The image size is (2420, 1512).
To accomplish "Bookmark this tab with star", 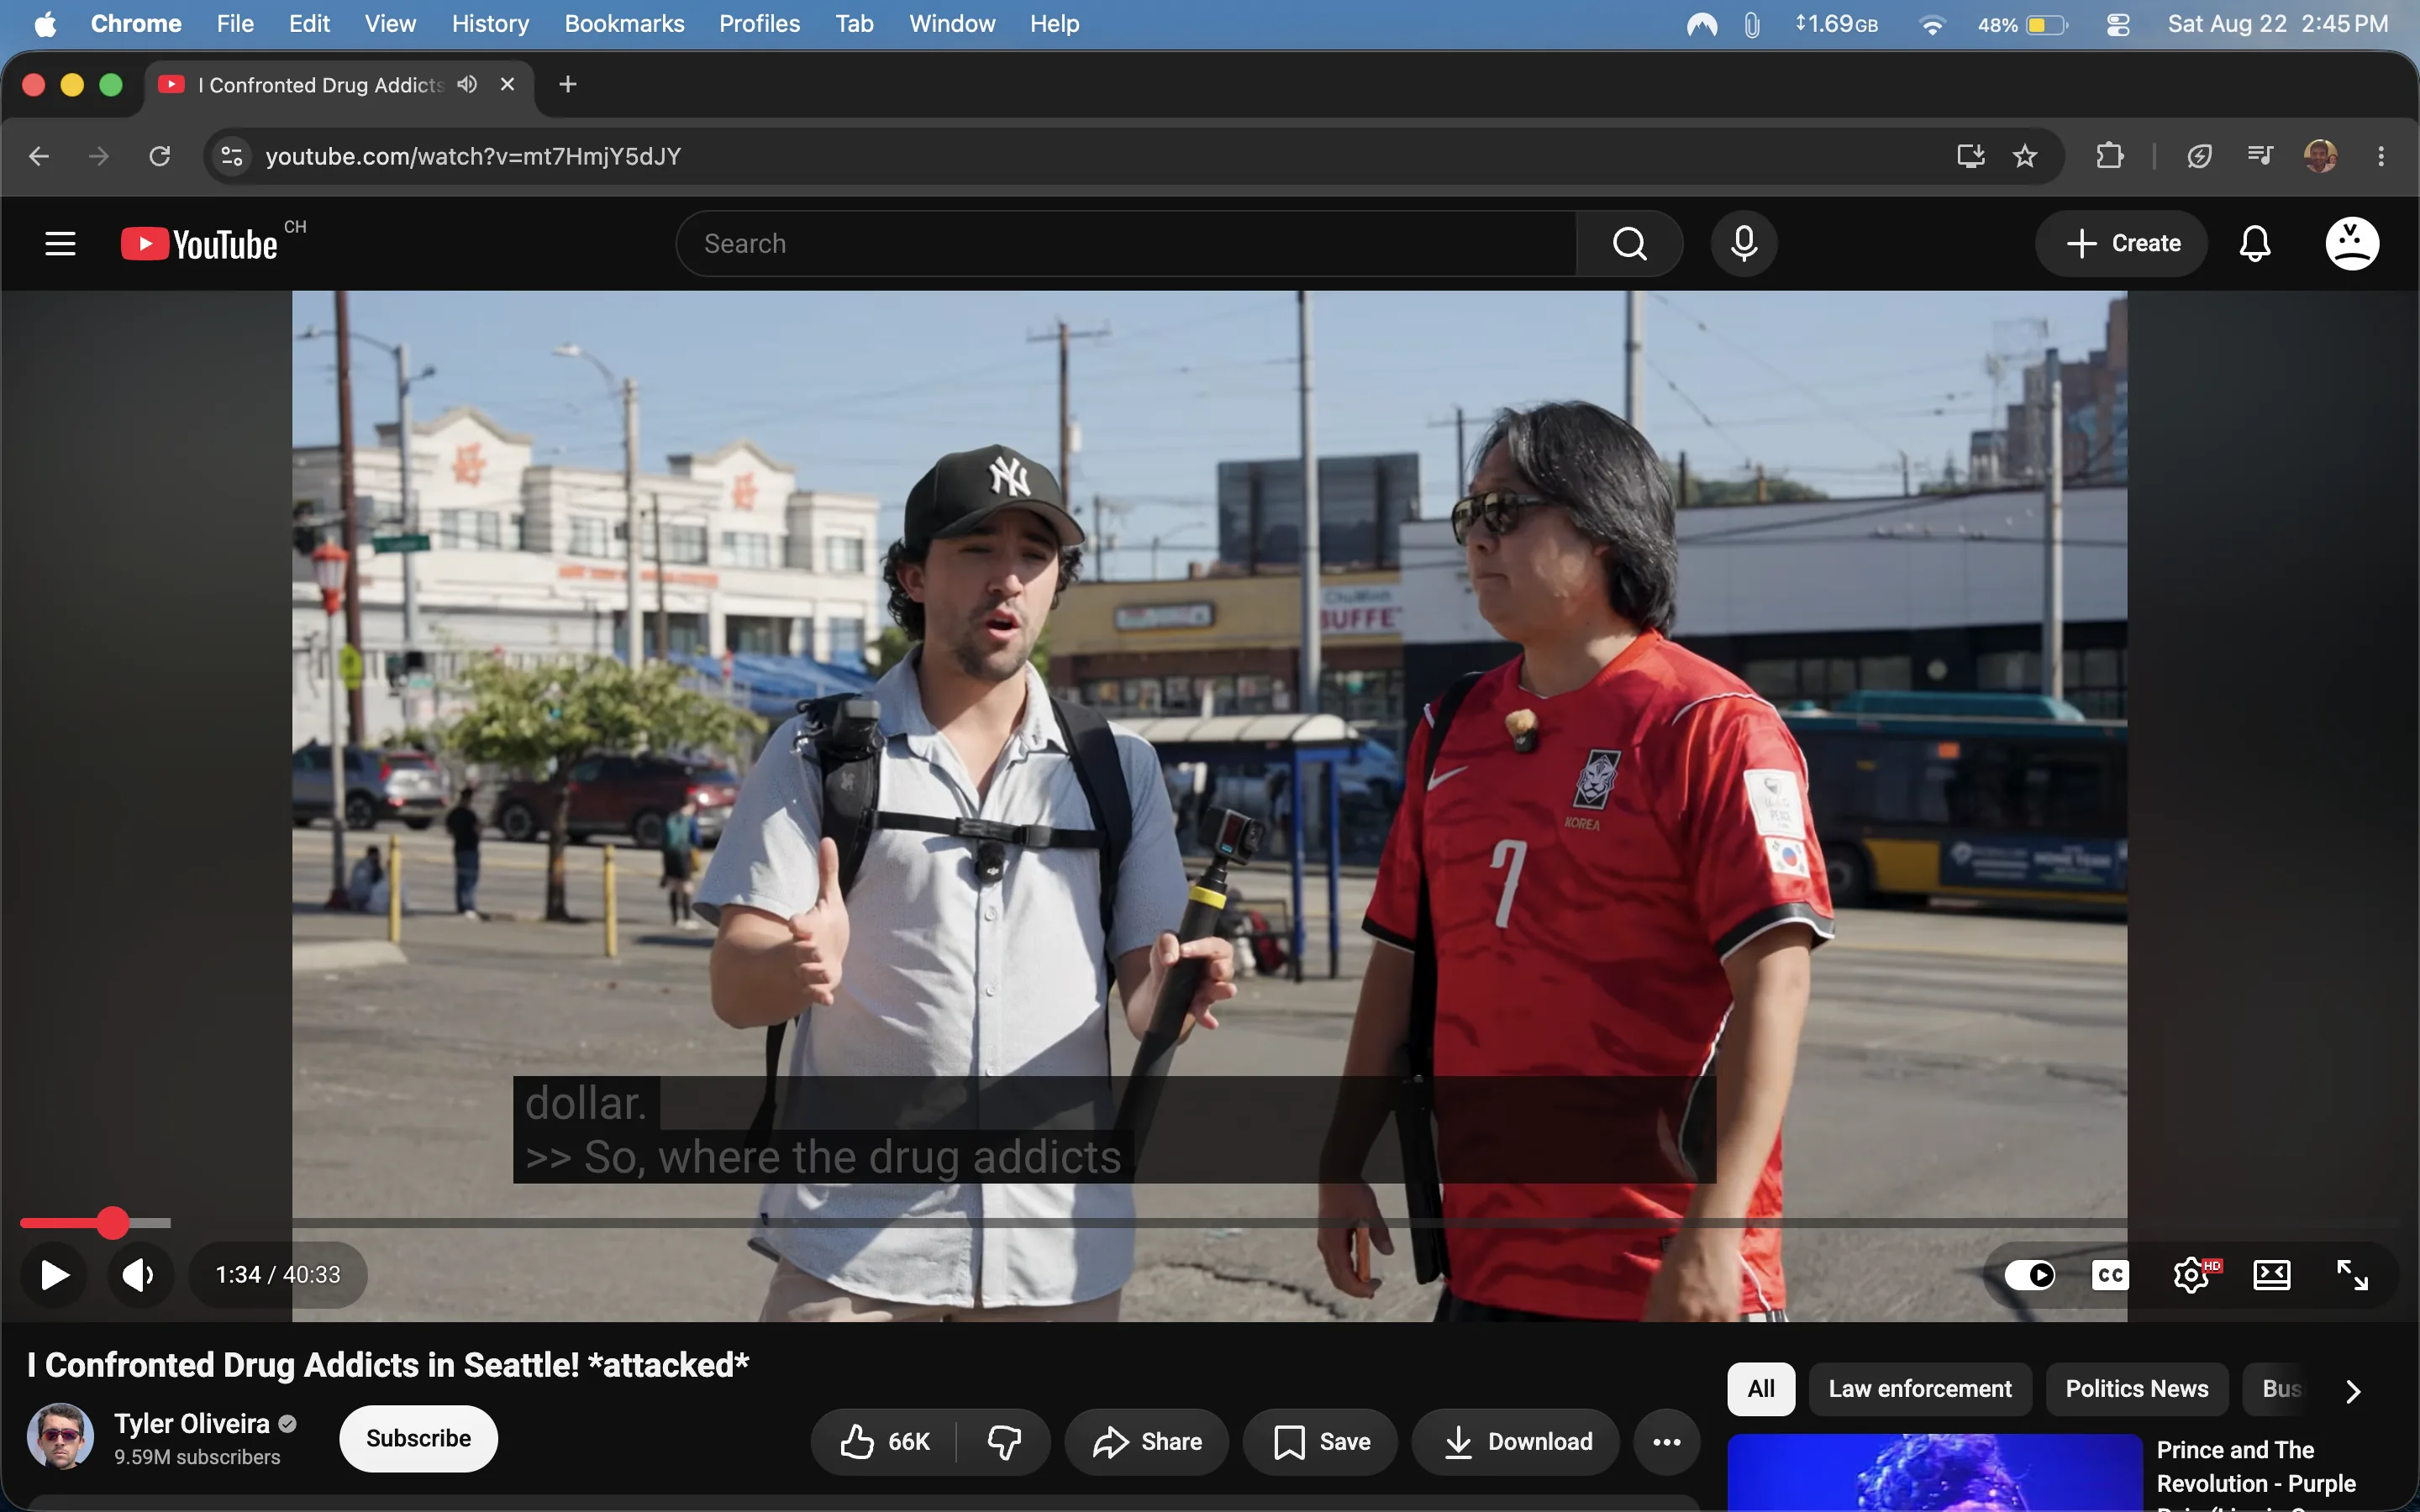I will tap(2025, 156).
